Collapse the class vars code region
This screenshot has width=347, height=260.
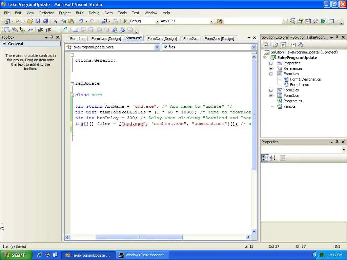pos(72,95)
